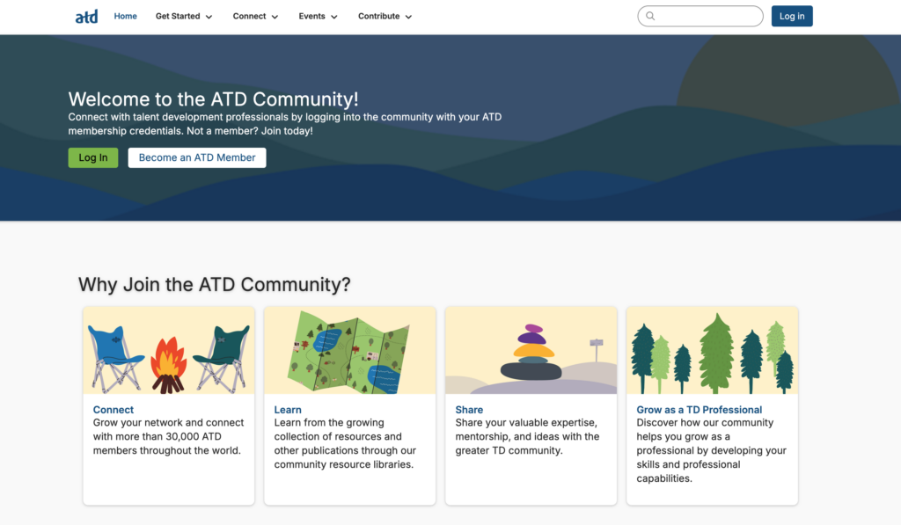Click the folded map illustration
This screenshot has width=901, height=525.
point(349,350)
